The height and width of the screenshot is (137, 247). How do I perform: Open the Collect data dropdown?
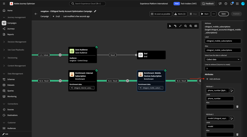[x=223, y=59]
